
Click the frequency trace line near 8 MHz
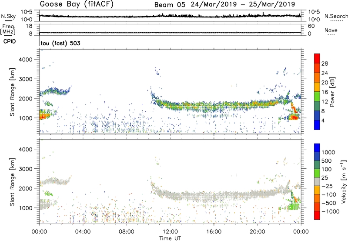[x=170, y=33]
